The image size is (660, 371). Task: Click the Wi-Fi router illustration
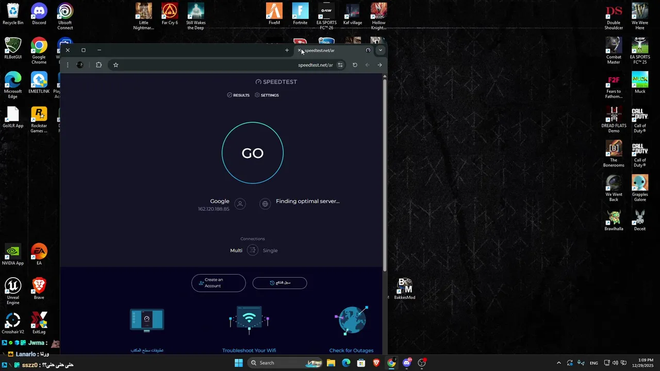point(249,320)
